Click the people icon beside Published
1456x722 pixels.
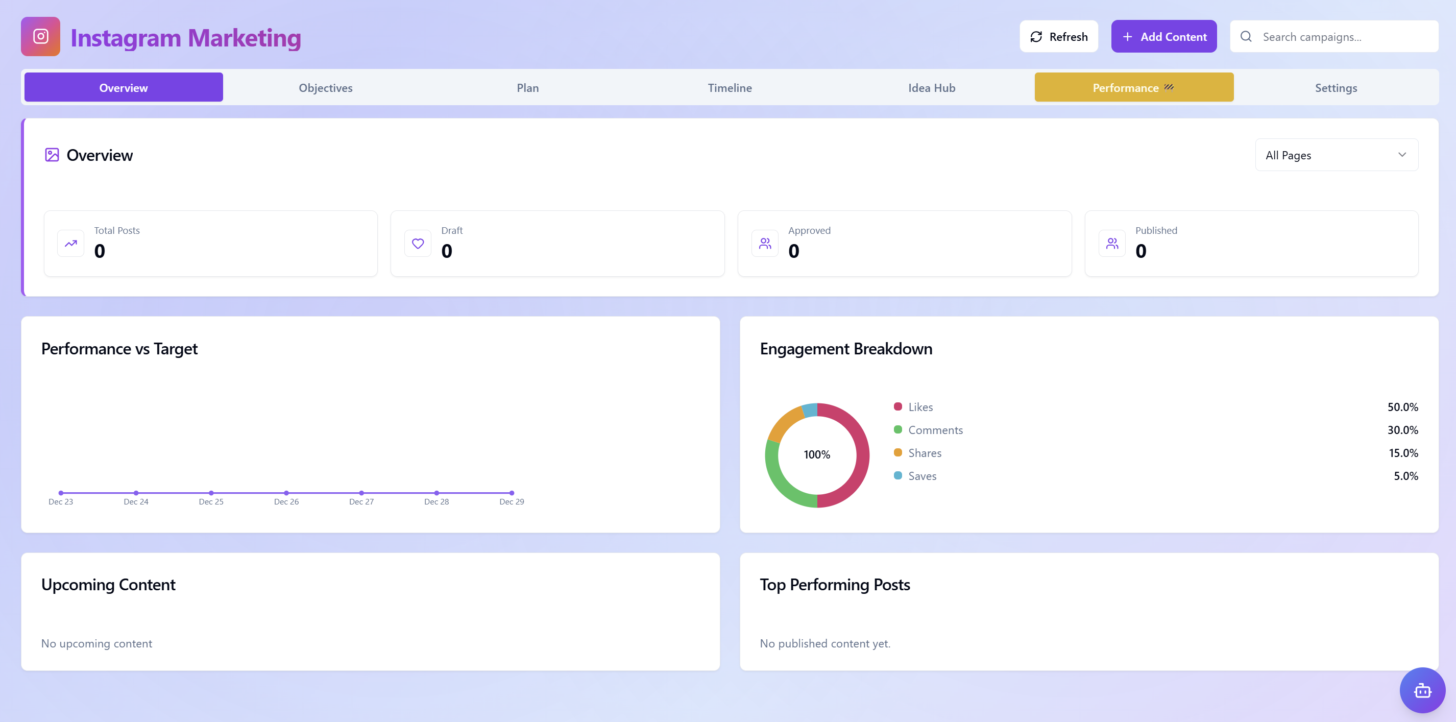click(x=1112, y=243)
